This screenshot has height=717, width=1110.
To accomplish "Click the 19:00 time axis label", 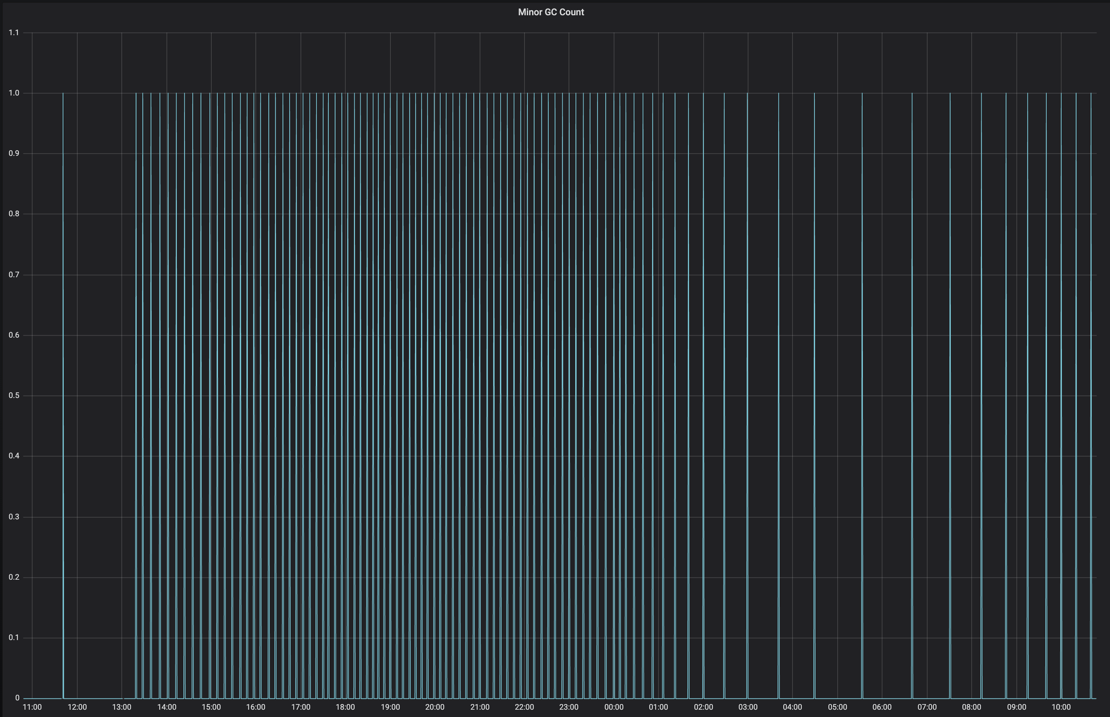I will point(390,707).
